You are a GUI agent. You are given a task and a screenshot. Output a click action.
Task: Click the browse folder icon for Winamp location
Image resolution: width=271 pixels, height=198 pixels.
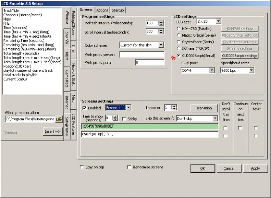point(59,119)
